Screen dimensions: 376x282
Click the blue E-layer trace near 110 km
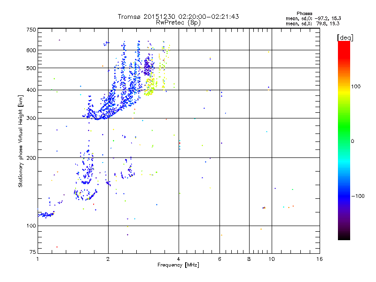tap(46, 215)
